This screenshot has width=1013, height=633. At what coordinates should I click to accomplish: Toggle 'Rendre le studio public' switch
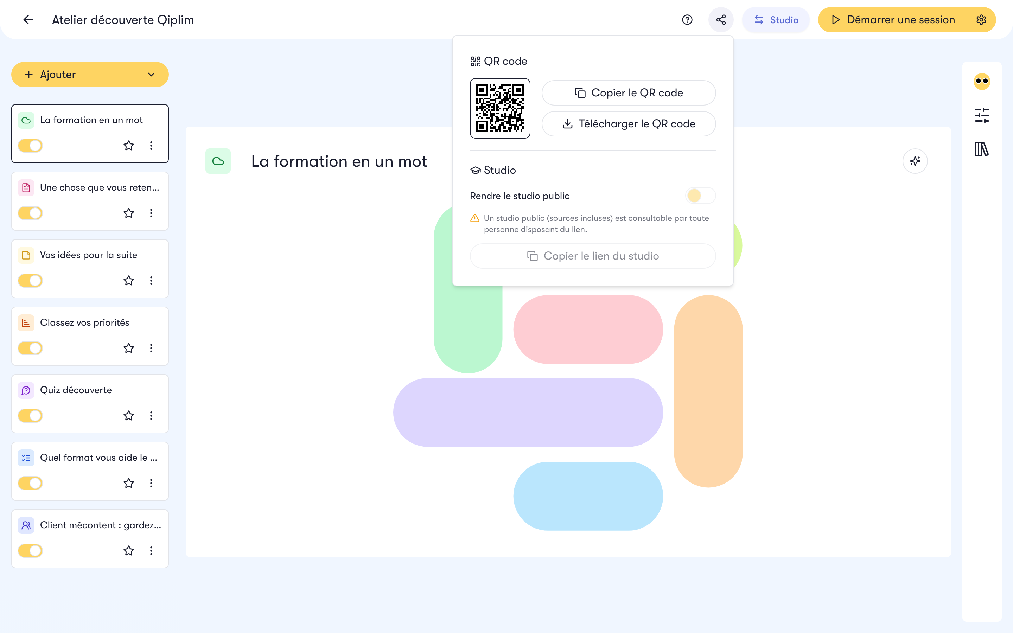(x=700, y=196)
